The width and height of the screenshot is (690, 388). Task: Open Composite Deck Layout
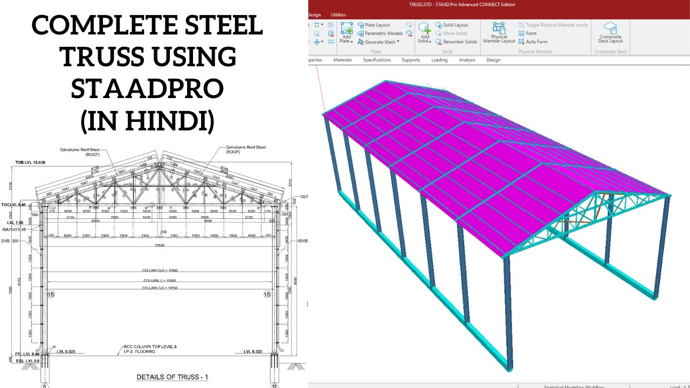tap(611, 33)
